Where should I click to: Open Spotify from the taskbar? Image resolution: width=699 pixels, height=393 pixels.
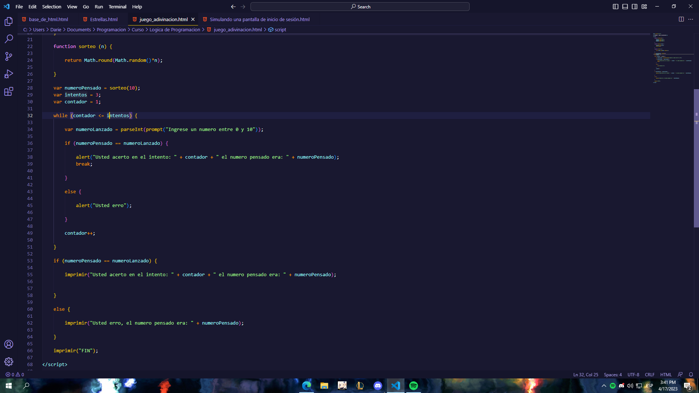[414, 385]
